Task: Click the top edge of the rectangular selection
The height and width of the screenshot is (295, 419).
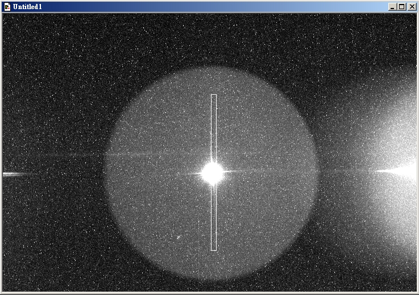Action: (x=214, y=95)
